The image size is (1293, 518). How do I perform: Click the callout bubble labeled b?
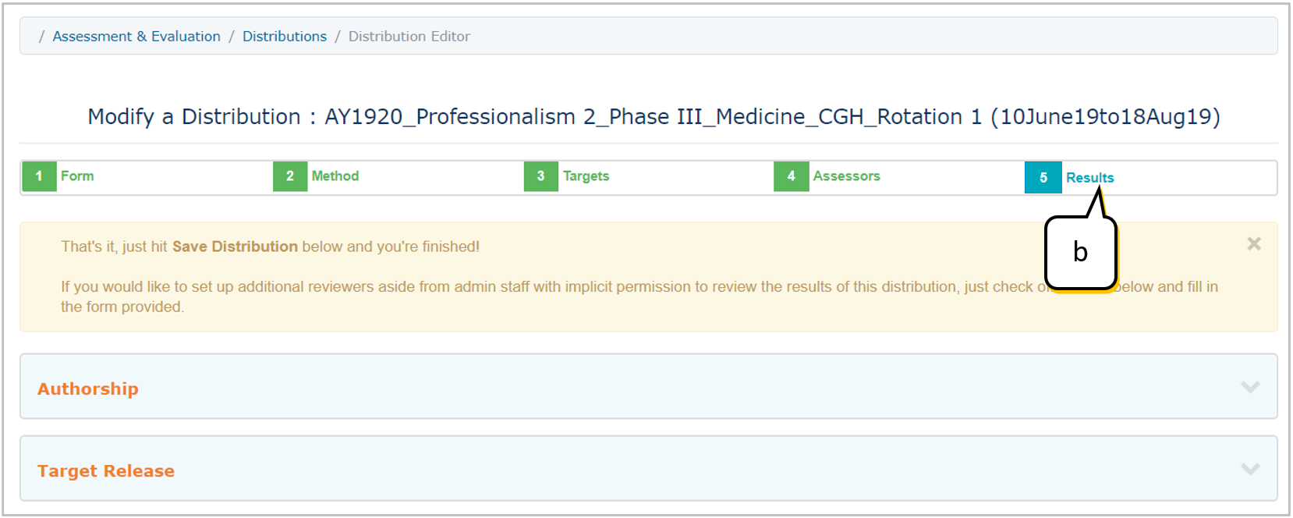pos(1081,252)
